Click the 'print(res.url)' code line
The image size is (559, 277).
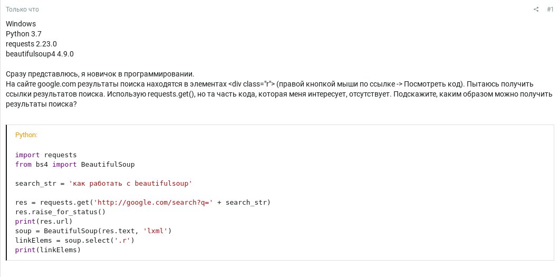[x=44, y=222]
